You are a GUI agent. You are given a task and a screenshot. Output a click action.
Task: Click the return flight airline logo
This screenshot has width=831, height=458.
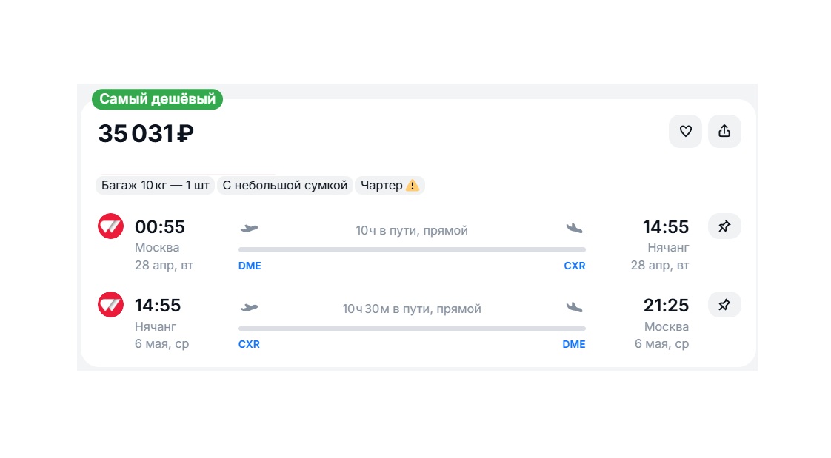click(x=111, y=305)
